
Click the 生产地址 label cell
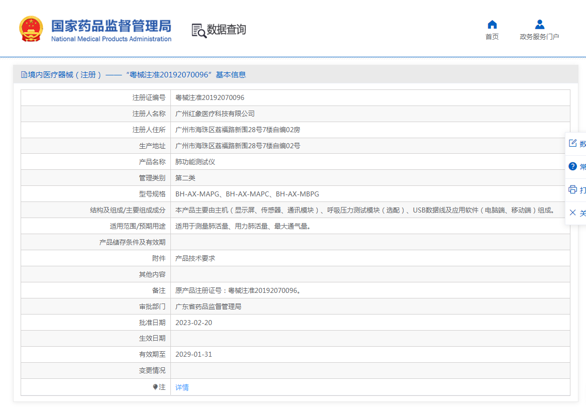(x=95, y=146)
